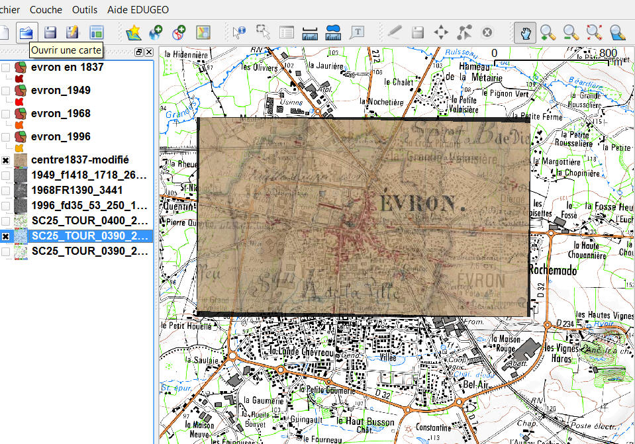Click the ÉVRON label on the old map
The width and height of the screenshot is (635, 444).
[x=422, y=204]
